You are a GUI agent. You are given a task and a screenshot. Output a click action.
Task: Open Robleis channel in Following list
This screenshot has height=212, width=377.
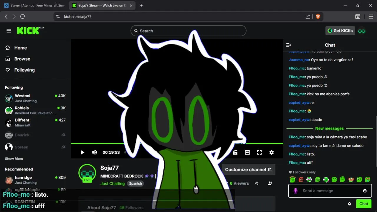pyautogui.click(x=35, y=110)
